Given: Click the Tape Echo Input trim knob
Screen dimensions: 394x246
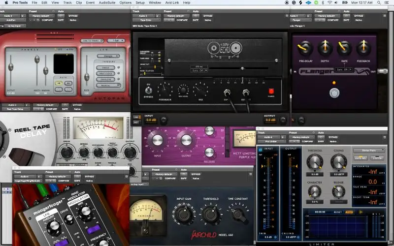Looking at the screenshot, I should point(164,120).
